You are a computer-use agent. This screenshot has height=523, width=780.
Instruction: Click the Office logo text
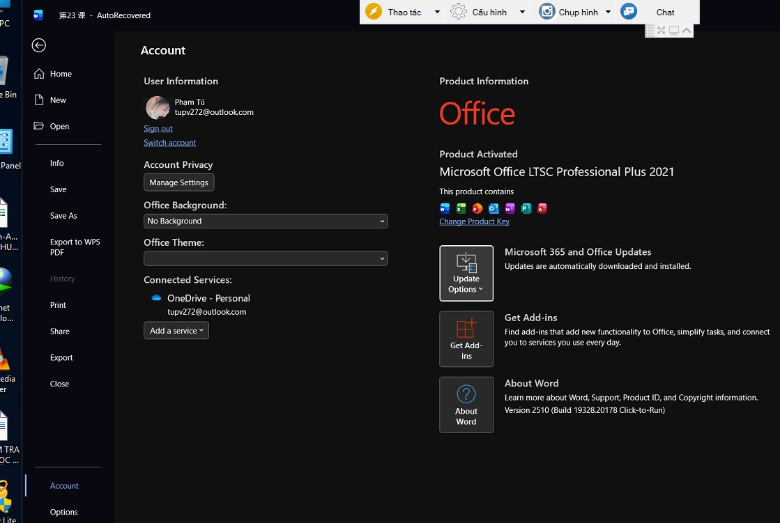pyautogui.click(x=477, y=114)
